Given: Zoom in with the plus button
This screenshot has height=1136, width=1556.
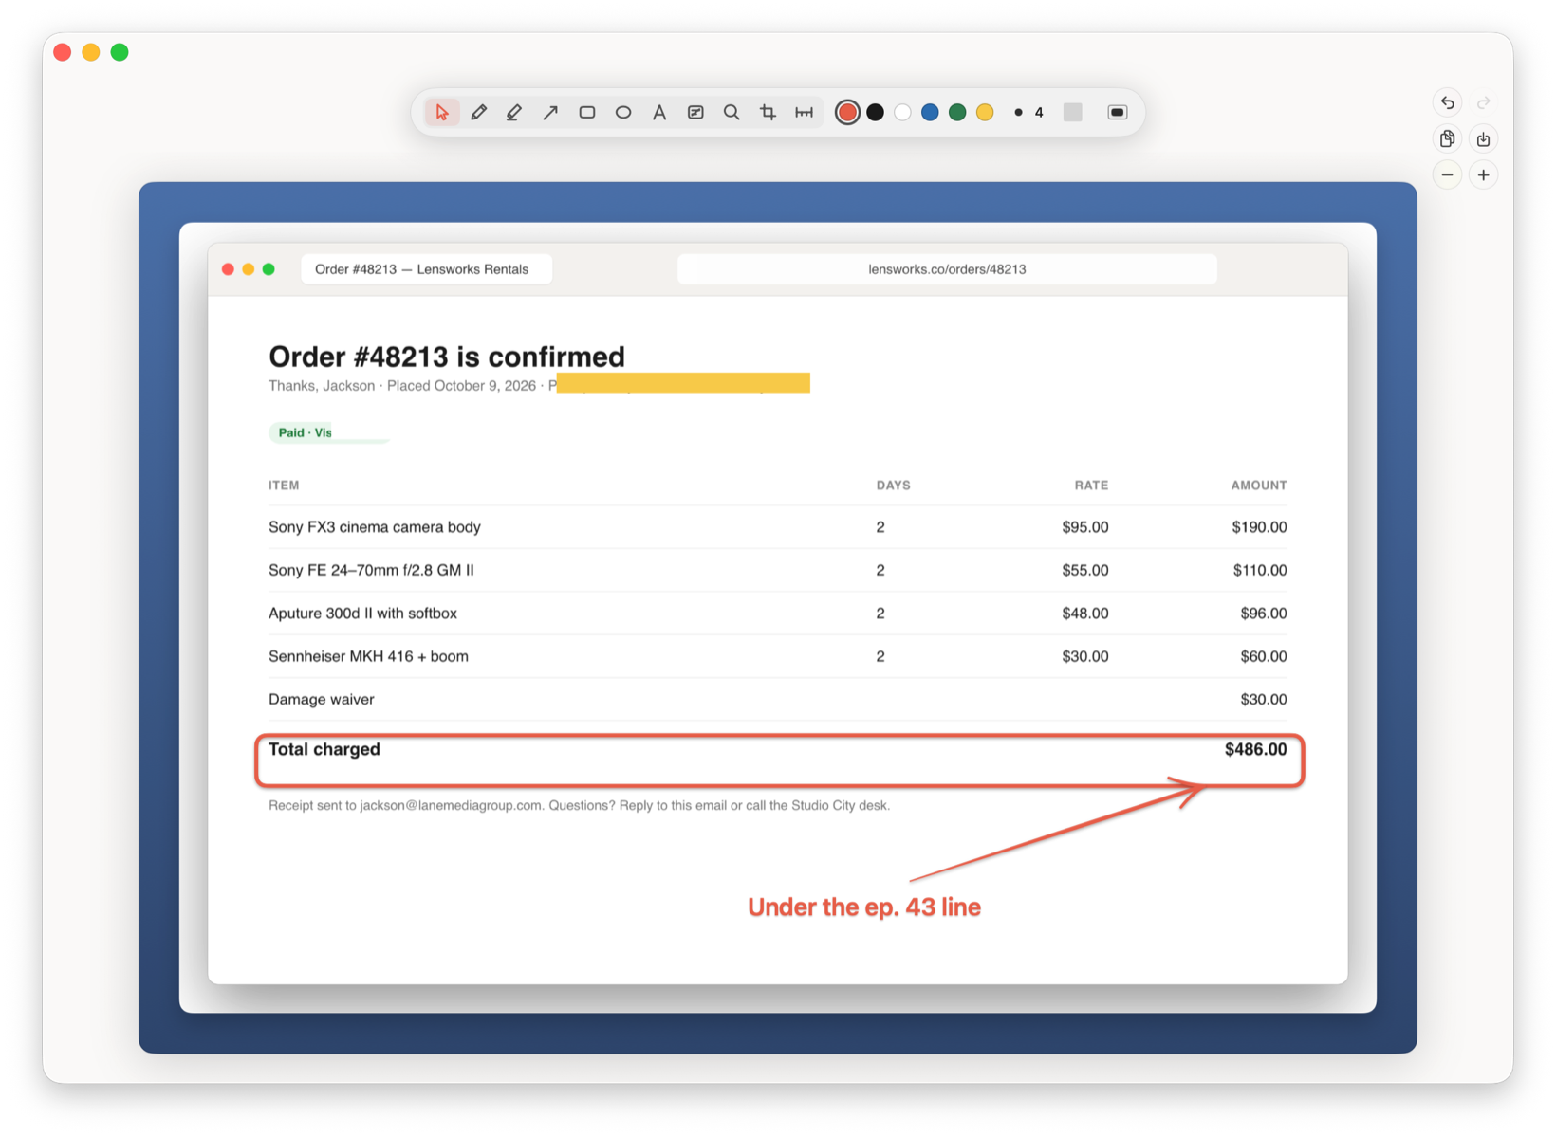Looking at the screenshot, I should [1484, 175].
